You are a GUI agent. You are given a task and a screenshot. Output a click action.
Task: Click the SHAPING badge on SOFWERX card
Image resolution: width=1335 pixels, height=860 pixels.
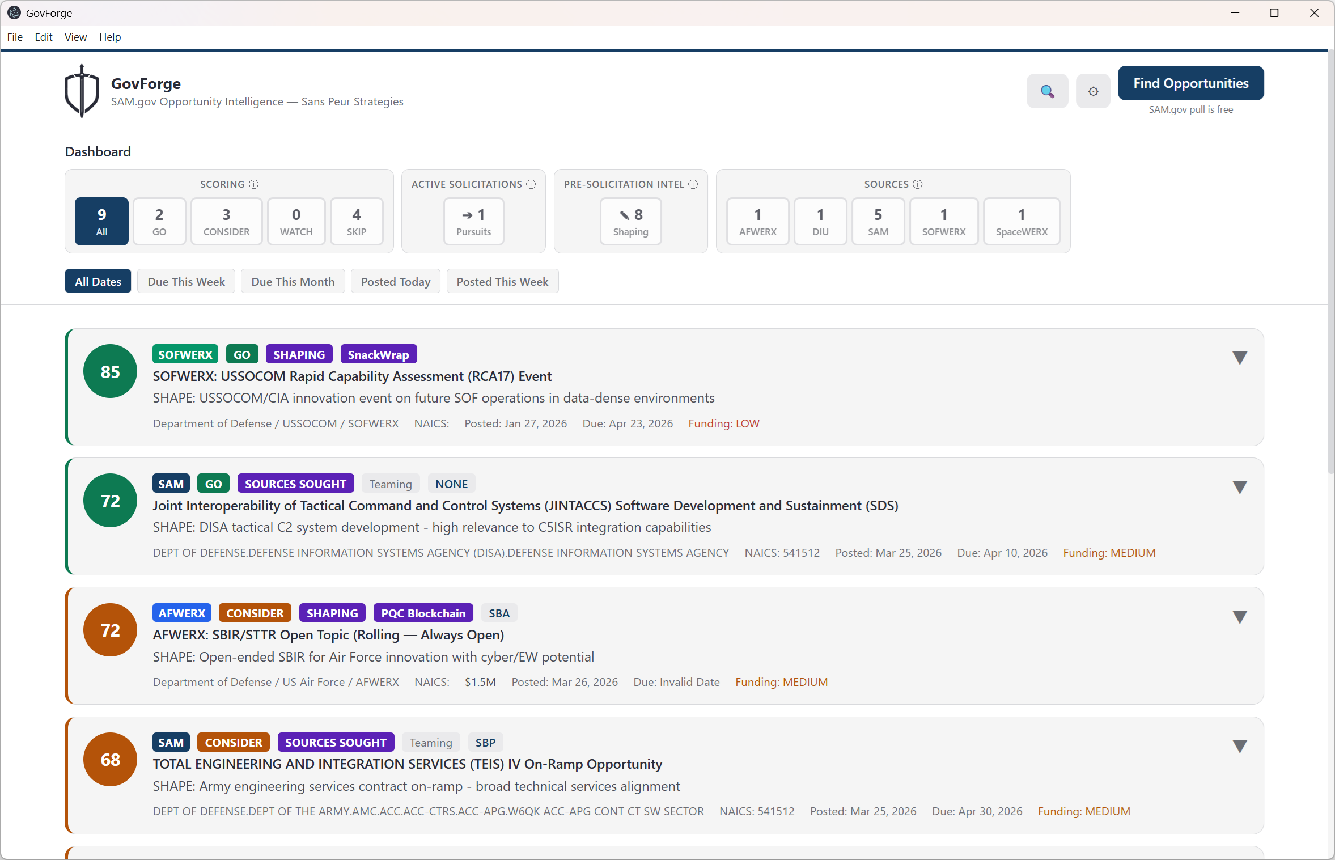coord(299,354)
